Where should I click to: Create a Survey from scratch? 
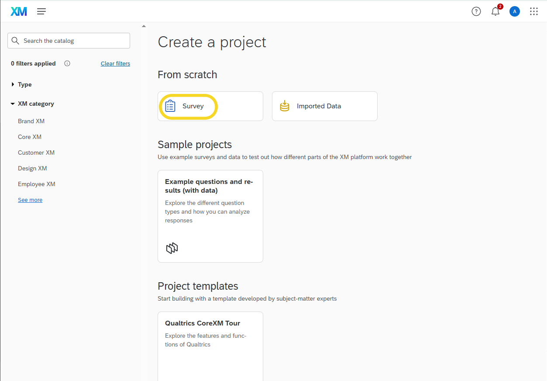(210, 106)
